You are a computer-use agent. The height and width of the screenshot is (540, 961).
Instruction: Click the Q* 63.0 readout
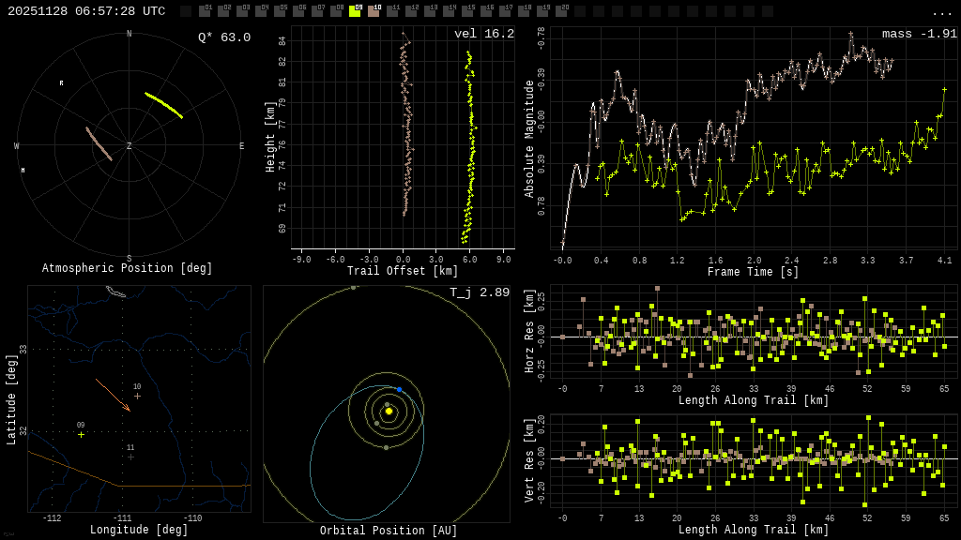(223, 37)
